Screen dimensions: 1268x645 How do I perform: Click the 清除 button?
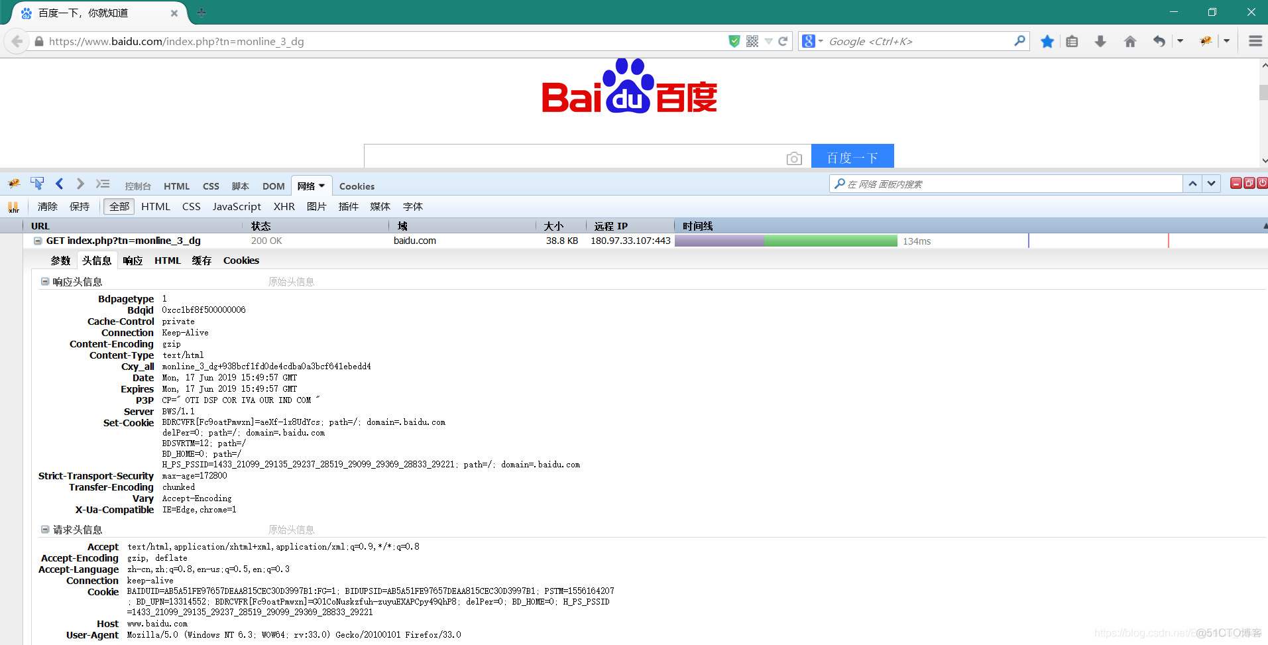coord(48,207)
